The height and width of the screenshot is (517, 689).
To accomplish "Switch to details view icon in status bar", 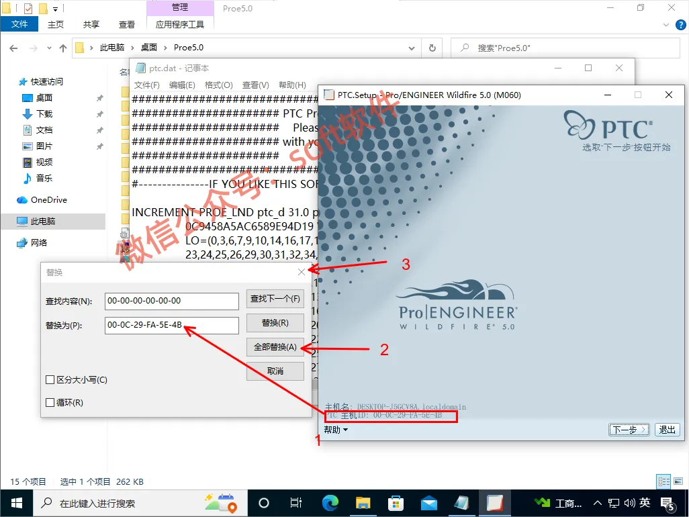I will click(663, 481).
